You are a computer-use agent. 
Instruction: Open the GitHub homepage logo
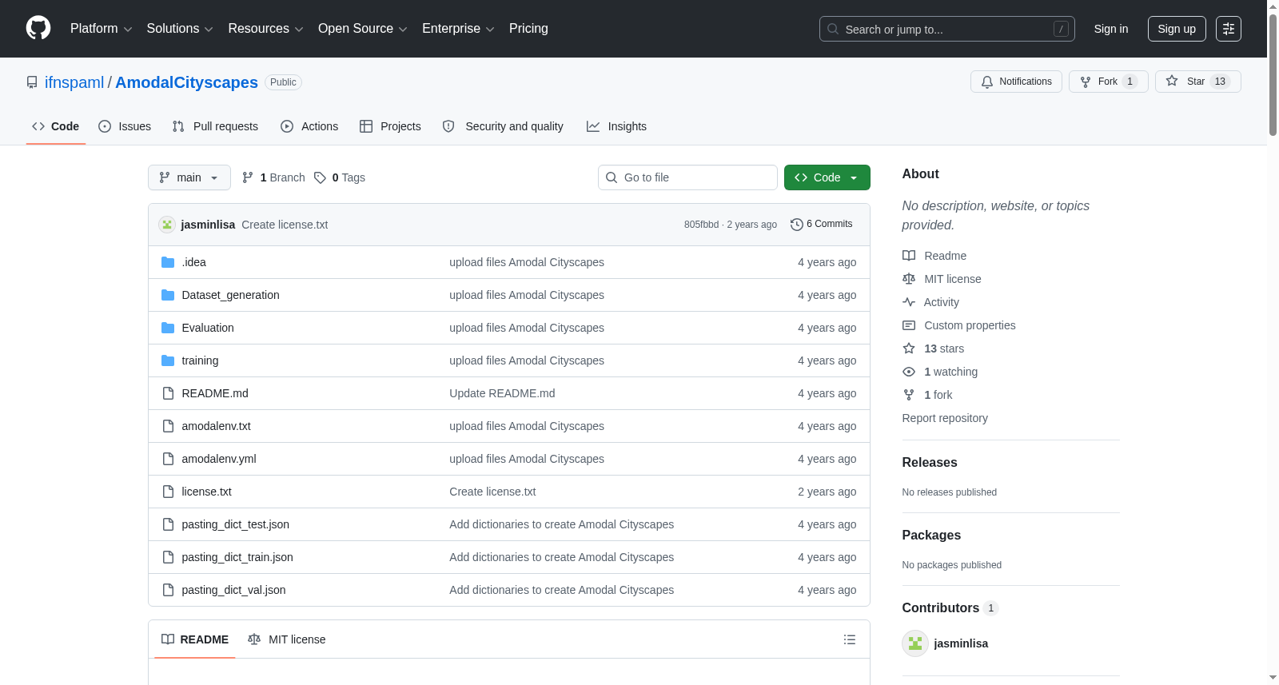[38, 28]
